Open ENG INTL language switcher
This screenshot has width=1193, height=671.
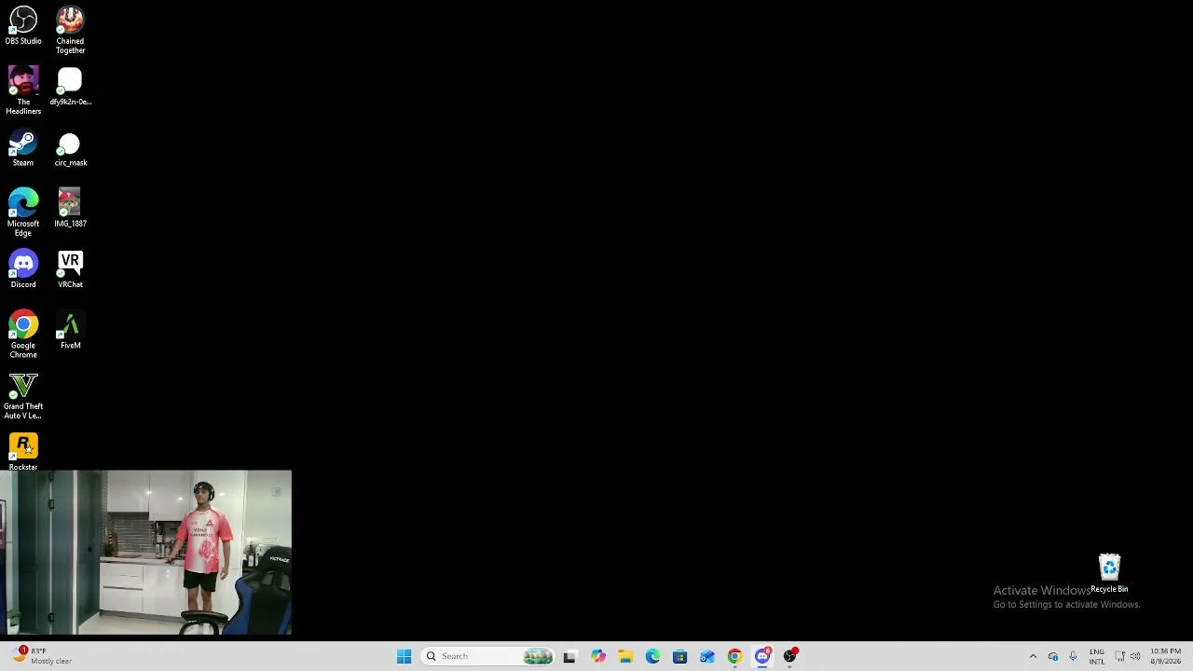(1097, 656)
